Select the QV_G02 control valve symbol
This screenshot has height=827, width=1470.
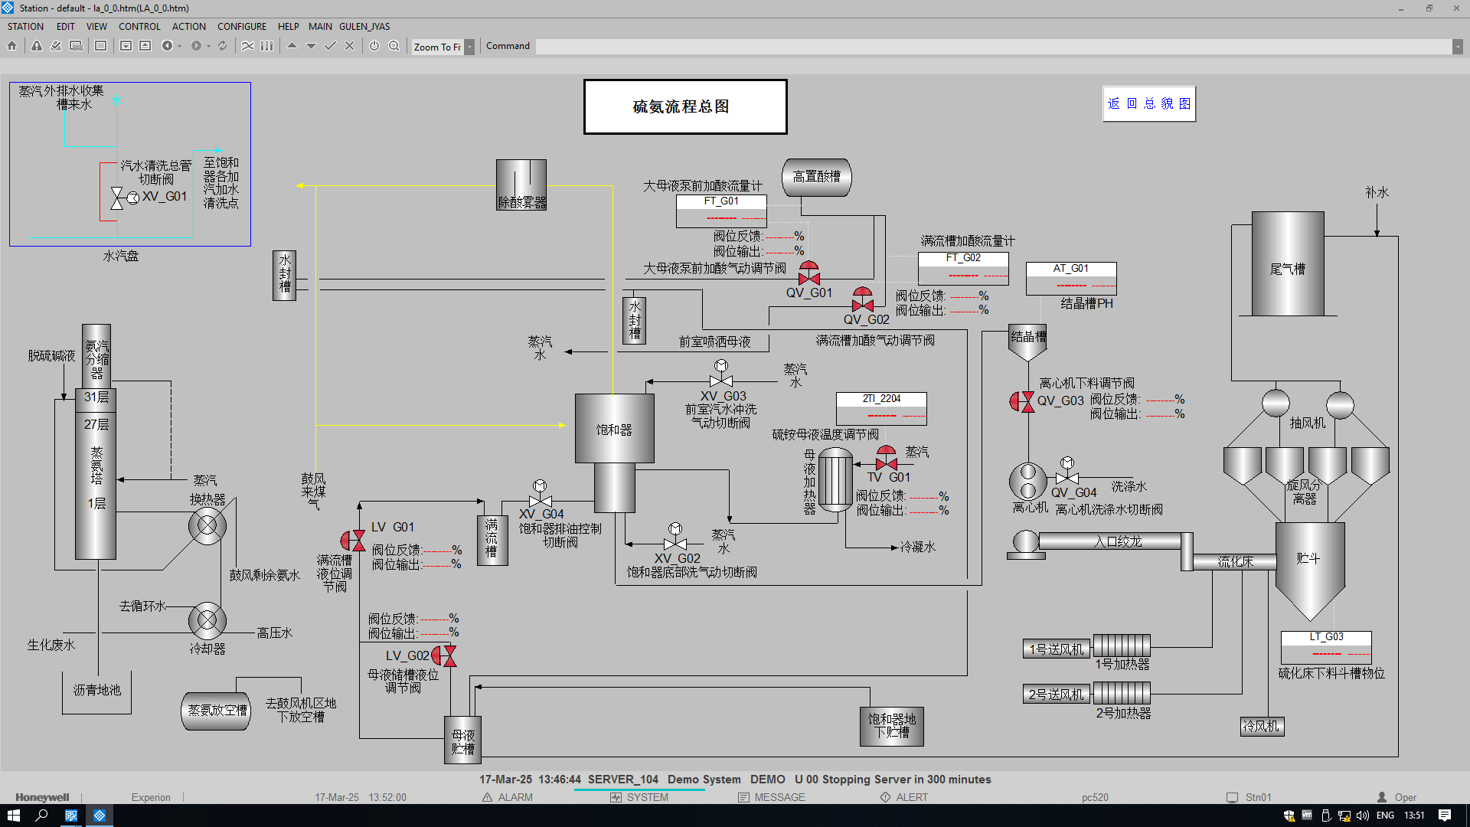pyautogui.click(x=863, y=299)
